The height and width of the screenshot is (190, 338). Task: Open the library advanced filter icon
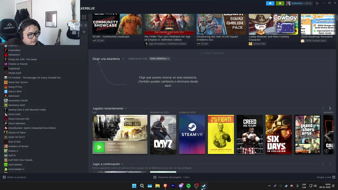84,32
